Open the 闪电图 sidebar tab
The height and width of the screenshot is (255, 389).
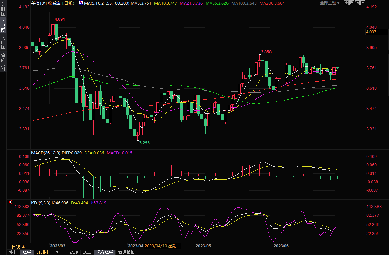tap(3, 42)
